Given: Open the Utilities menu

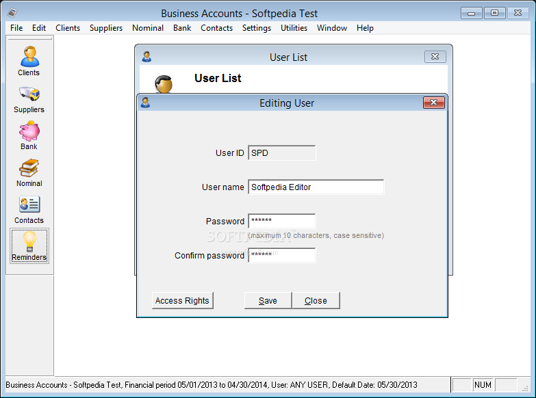Looking at the screenshot, I should [294, 28].
